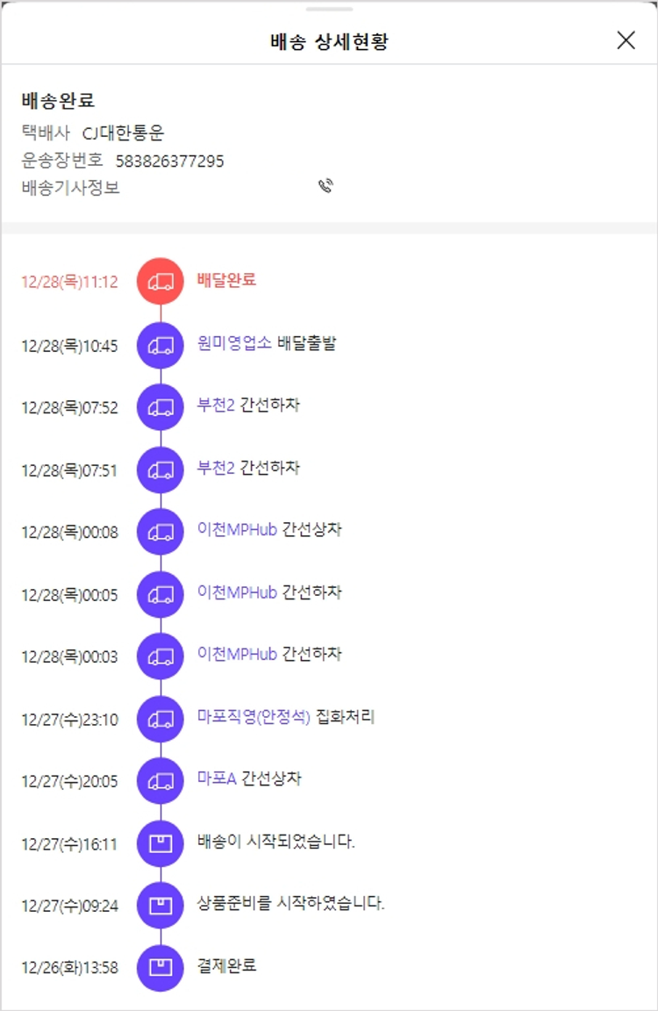Click the 부천2 link at 07:51
Image resolution: width=658 pixels, height=1011 pixels.
pos(216,468)
